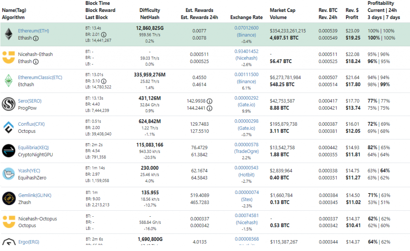The height and width of the screenshot is (251, 410).
Task: Click the Market Cap Volume column header
Action: 283,14
